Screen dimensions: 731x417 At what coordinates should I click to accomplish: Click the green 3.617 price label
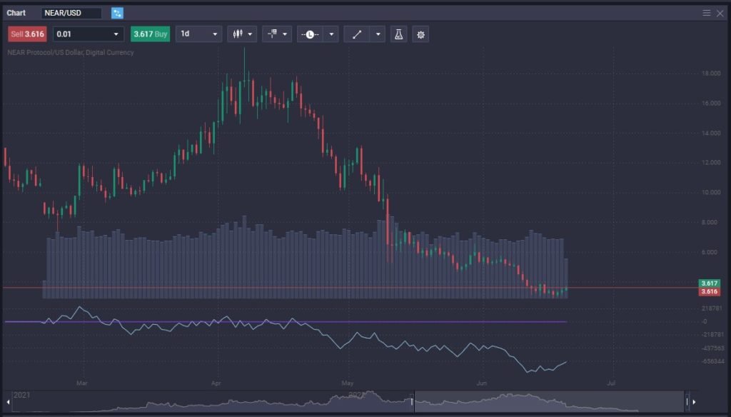click(709, 283)
